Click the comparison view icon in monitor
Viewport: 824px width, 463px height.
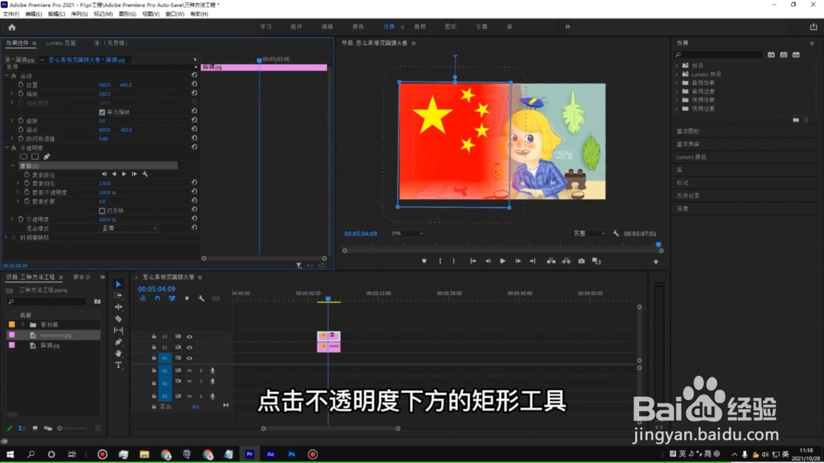596,261
